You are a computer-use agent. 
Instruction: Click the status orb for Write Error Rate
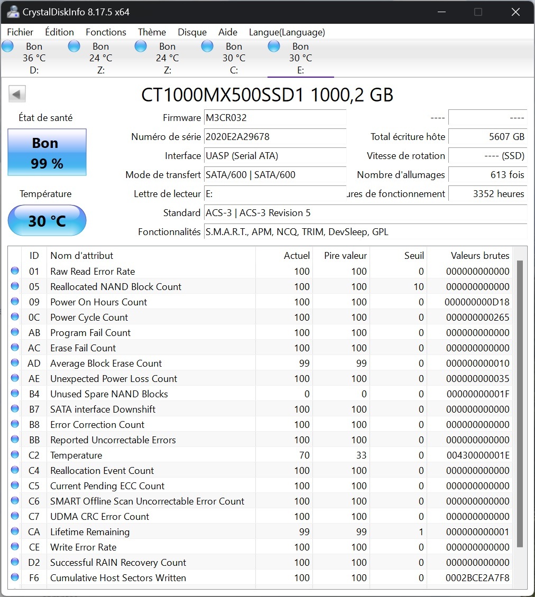click(x=15, y=546)
